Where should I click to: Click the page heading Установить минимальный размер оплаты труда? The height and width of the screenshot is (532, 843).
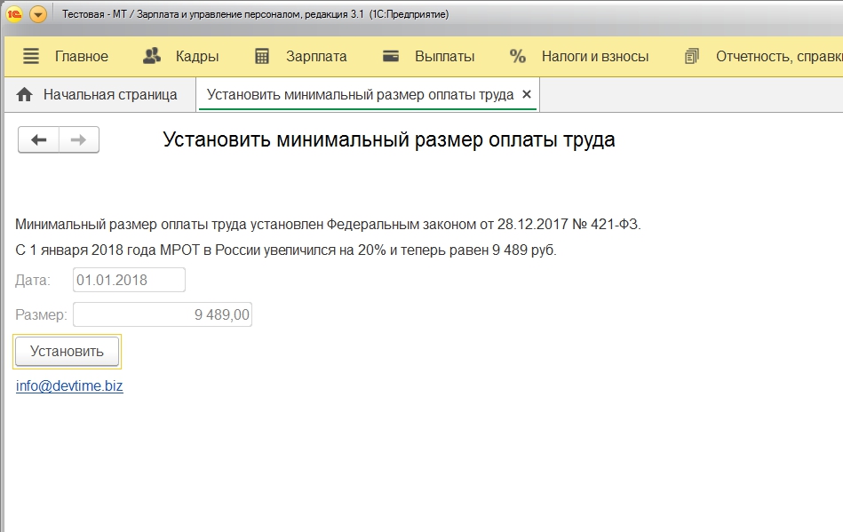coord(389,139)
